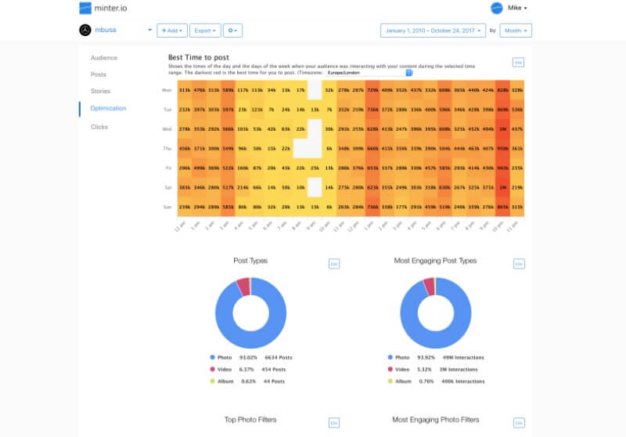
Task: Open the gear settings dropdown
Action: coord(232,31)
